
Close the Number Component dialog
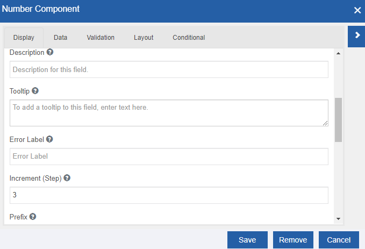tap(357, 10)
